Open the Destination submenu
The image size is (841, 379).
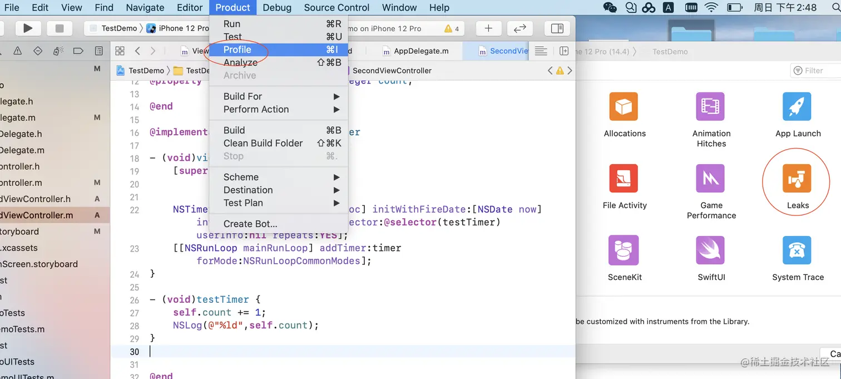(278, 190)
